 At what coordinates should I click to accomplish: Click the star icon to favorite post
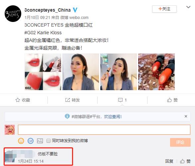pos(18,100)
